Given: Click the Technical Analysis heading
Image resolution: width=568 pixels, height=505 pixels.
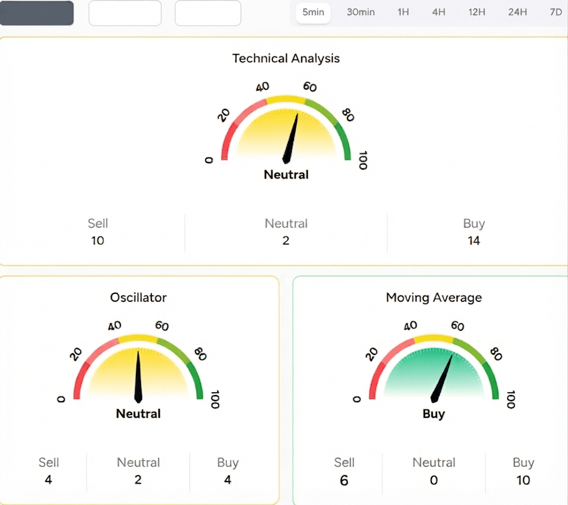Looking at the screenshot, I should click(286, 58).
